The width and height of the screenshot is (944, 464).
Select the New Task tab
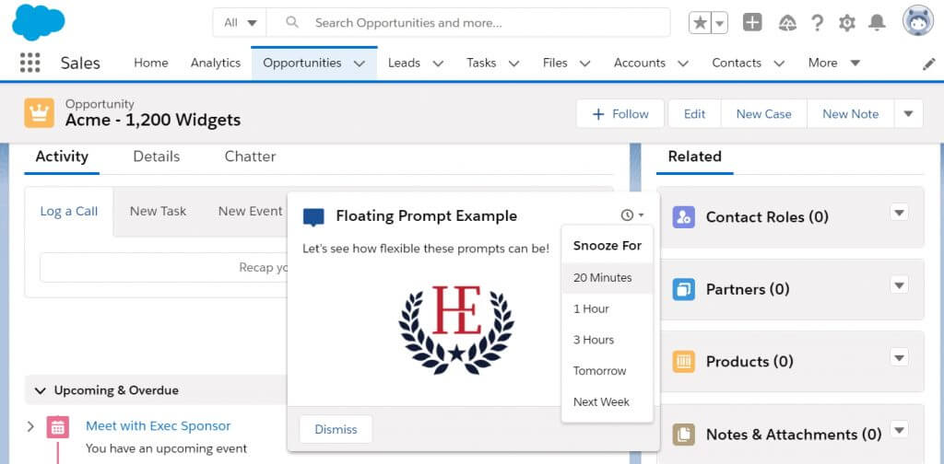[158, 211]
